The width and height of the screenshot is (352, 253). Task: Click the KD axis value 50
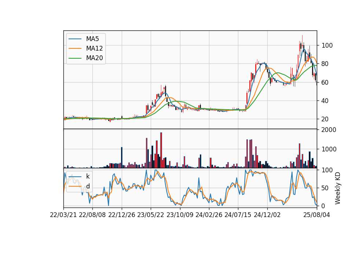click(325, 188)
